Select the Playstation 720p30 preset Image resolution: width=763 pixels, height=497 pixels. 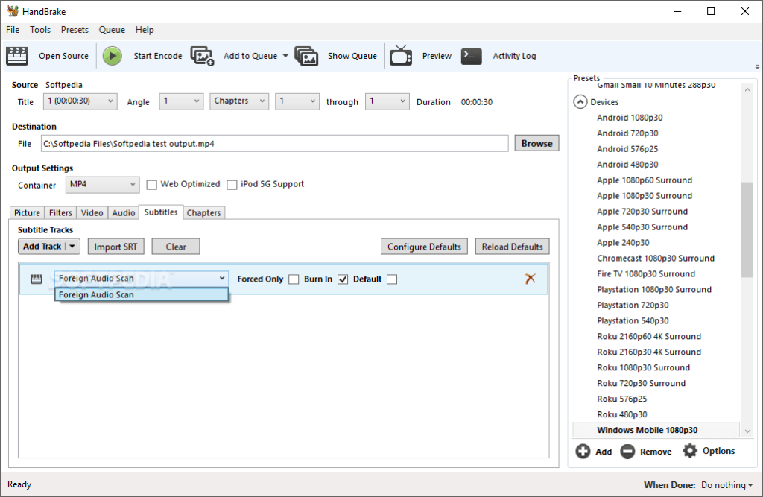pos(633,305)
